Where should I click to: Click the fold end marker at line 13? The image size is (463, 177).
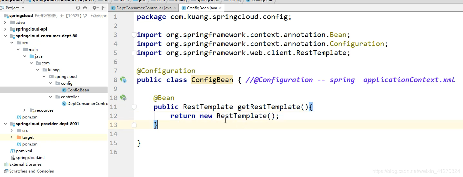click(x=134, y=125)
